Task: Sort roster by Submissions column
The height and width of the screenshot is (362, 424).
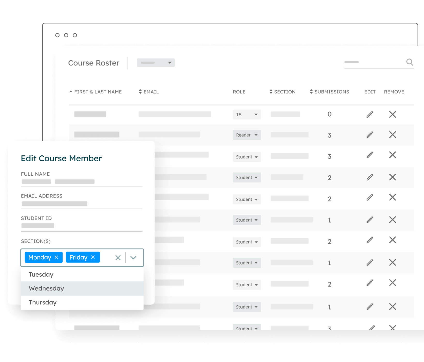Action: pos(329,92)
